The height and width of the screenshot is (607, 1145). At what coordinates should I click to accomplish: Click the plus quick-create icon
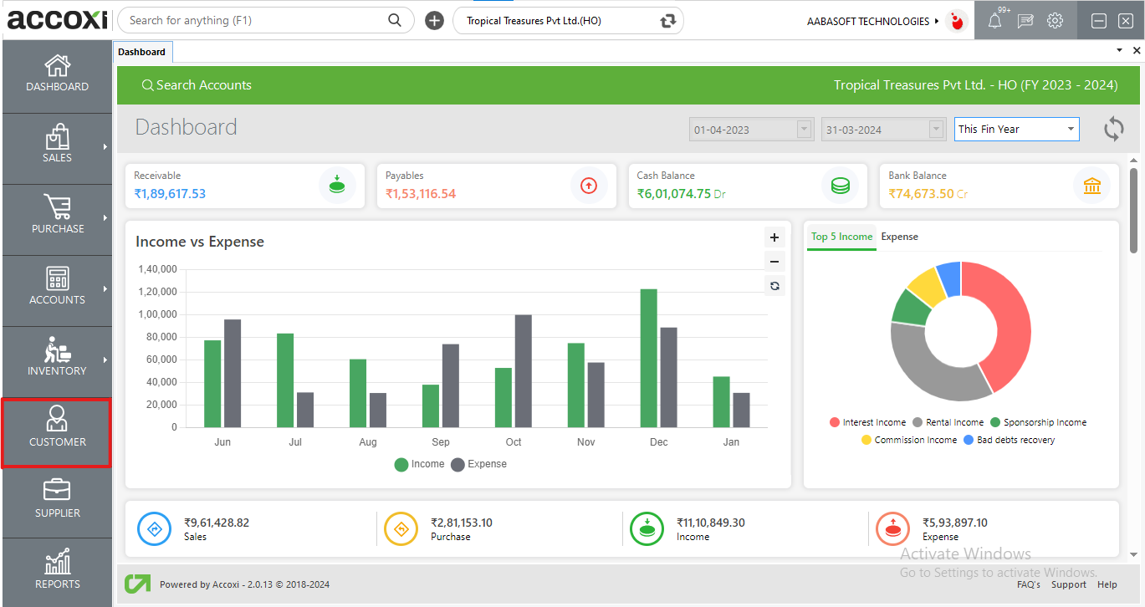coord(434,21)
